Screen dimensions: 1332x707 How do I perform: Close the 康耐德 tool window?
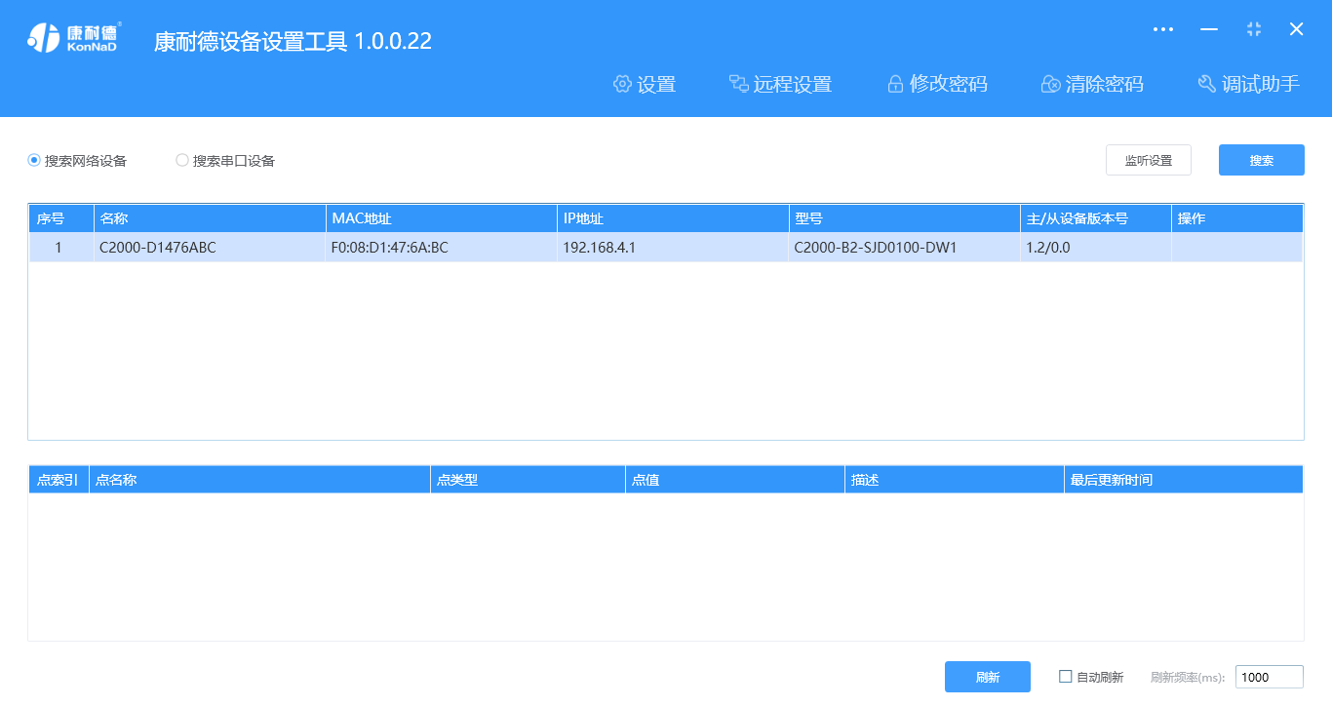[x=1297, y=29]
